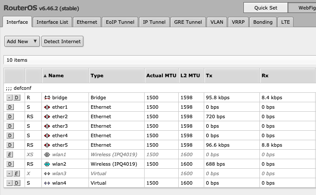Click the bridge interface icon
The height and width of the screenshot is (195, 316).
coord(47,97)
